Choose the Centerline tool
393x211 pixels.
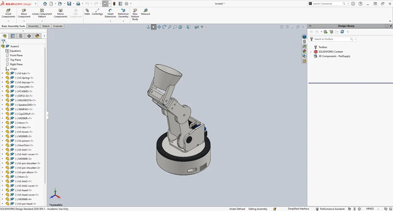97,12
